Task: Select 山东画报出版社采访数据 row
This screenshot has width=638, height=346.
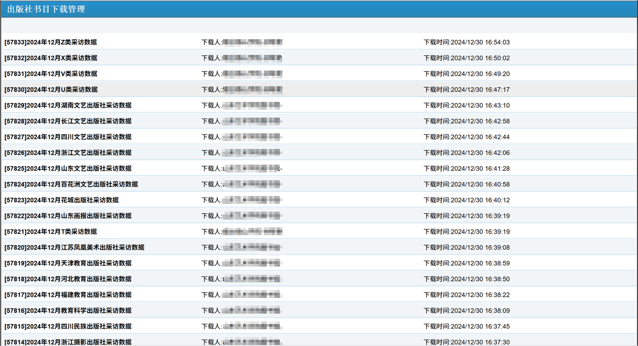Action: pyautogui.click(x=68, y=216)
